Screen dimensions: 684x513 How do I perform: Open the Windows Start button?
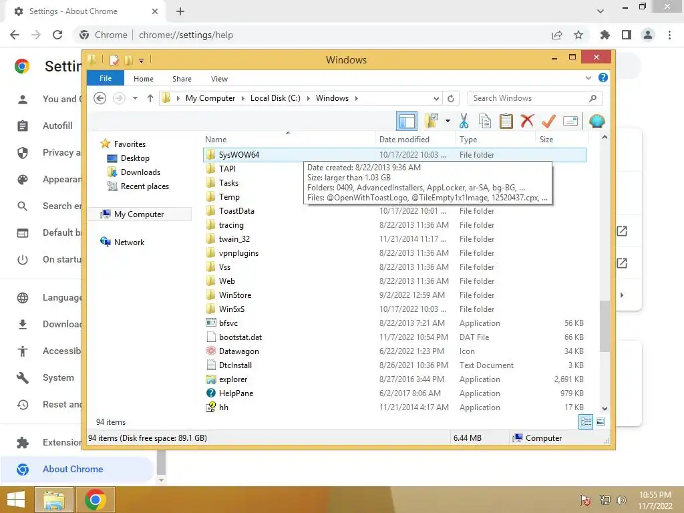tap(16, 500)
